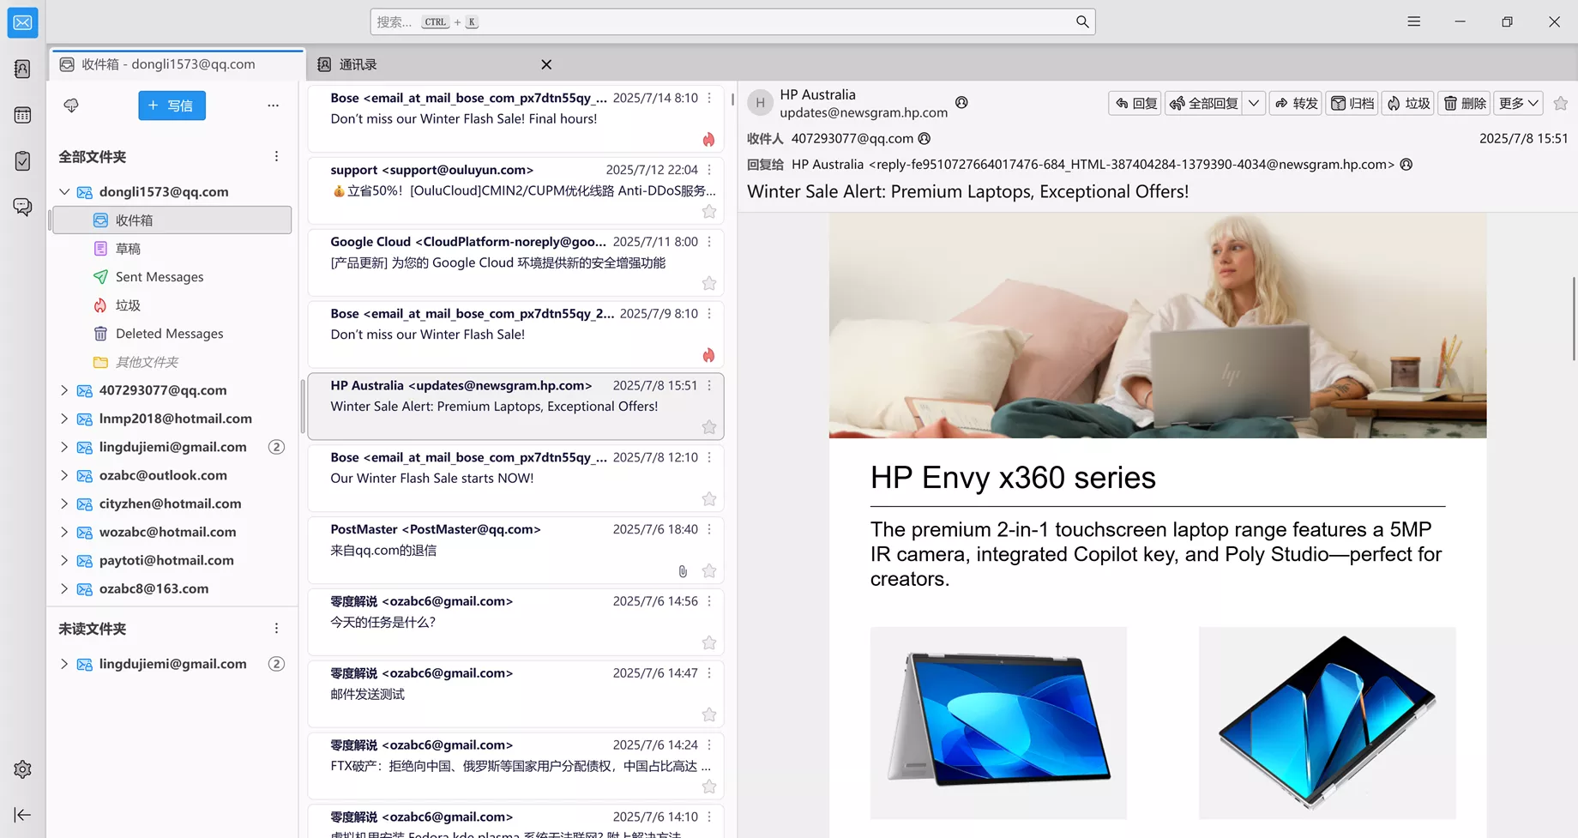The image size is (1578, 838).
Task: Open the 更多 dropdown menu
Action: click(x=1518, y=103)
